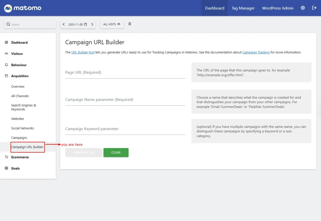Go to the previous date with left arrow
Viewport: 321px width, 221px height.
tap(64, 24)
